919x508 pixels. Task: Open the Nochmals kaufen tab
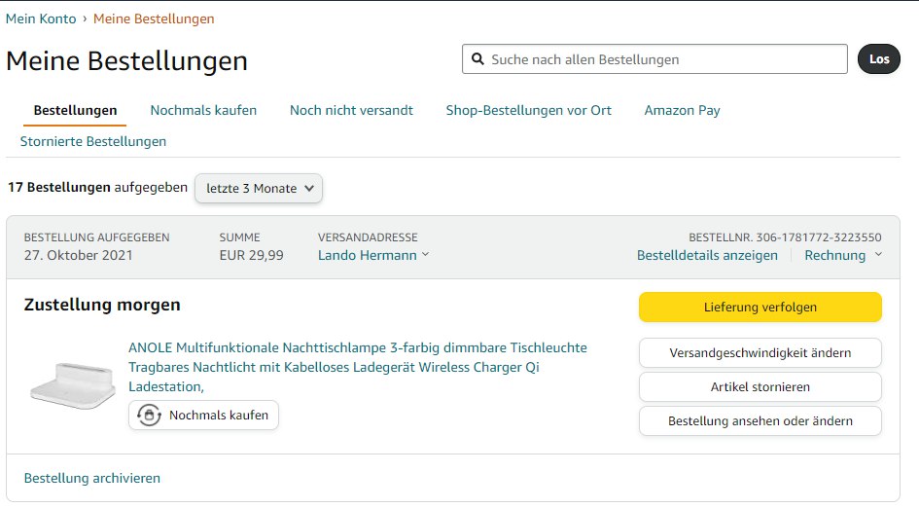coord(203,110)
